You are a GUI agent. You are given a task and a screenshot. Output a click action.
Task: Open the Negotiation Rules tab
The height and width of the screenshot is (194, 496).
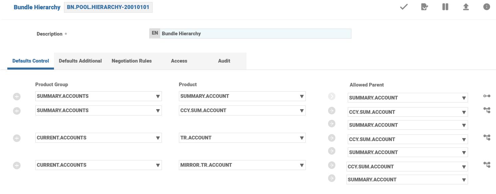click(x=132, y=61)
